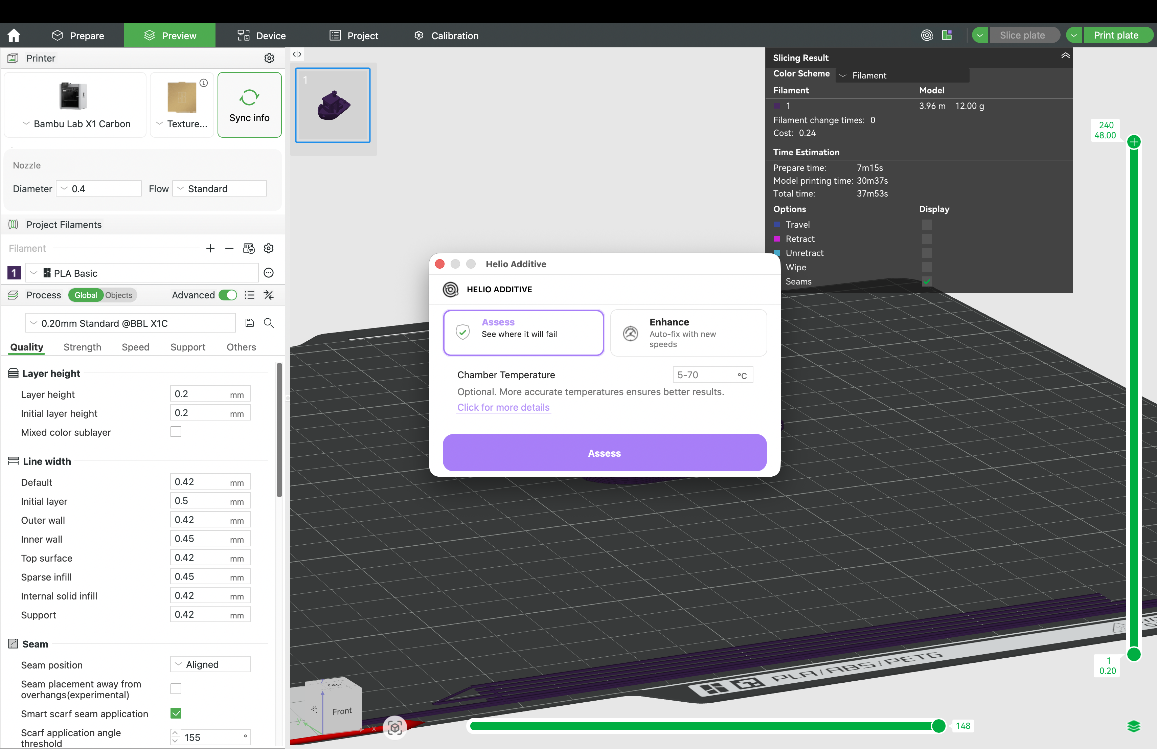Image resolution: width=1157 pixels, height=749 pixels.
Task: Collapse the Slicing Result panel
Action: (1065, 56)
